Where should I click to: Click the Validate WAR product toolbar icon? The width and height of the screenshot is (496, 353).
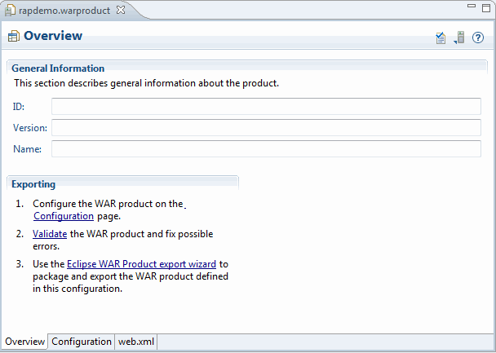pos(441,38)
